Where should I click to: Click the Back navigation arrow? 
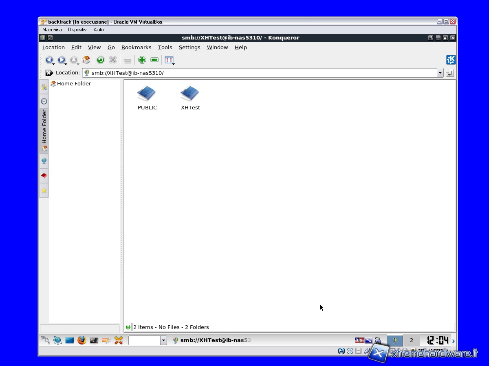49,60
